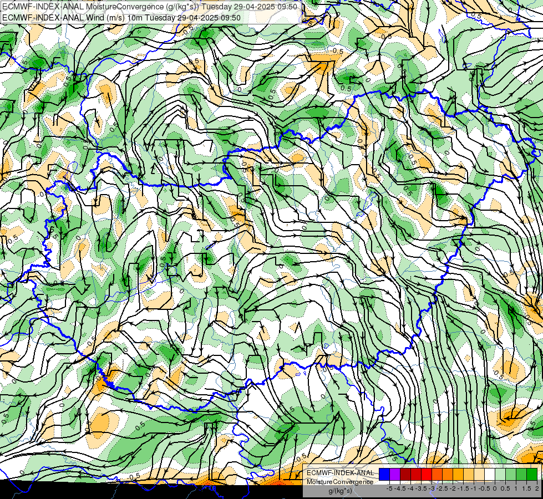Select legend swatch between -2 and -1.5

tap(458, 475)
